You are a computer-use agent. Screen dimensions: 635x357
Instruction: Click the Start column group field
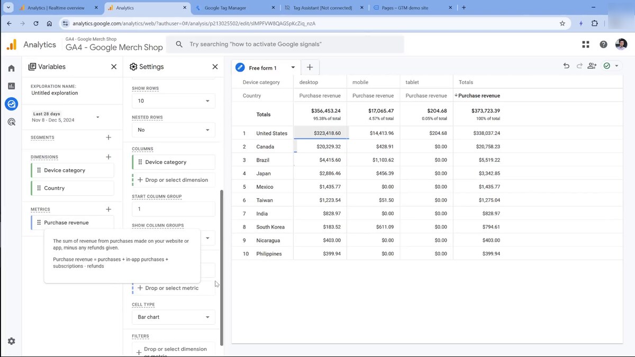pyautogui.click(x=174, y=209)
